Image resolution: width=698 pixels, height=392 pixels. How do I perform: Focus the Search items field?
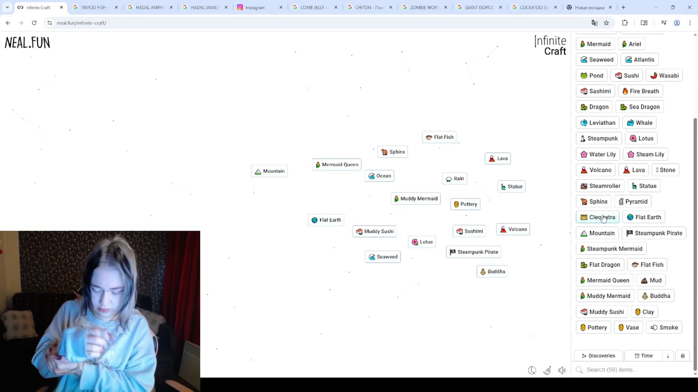pos(633,369)
